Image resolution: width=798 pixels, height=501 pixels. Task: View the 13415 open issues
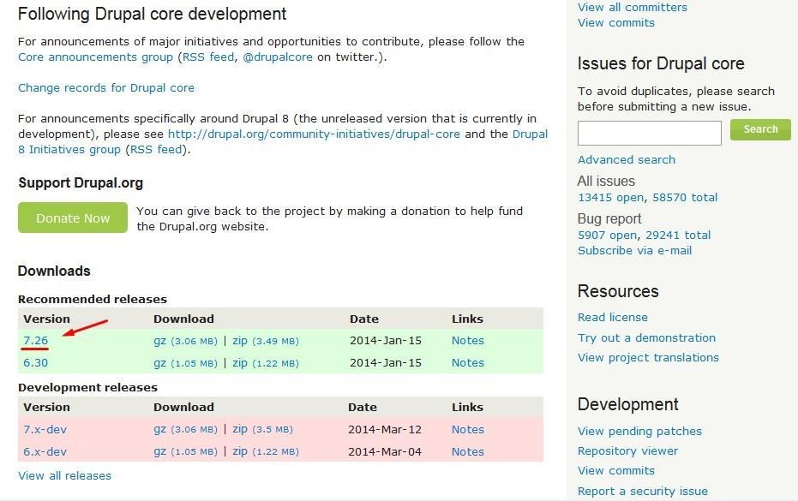[x=610, y=197]
